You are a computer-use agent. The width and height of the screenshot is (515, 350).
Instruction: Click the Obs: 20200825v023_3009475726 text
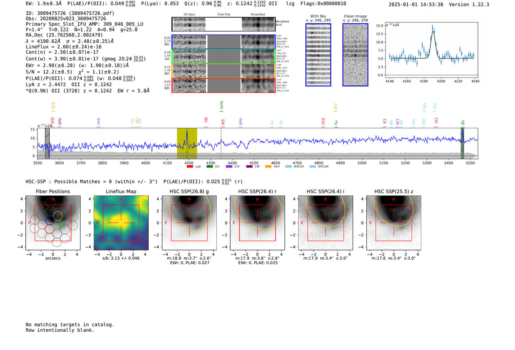point(66,19)
